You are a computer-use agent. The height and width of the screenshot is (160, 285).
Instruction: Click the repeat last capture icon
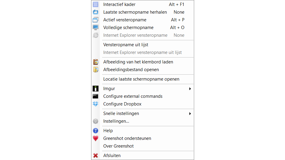click(96, 12)
